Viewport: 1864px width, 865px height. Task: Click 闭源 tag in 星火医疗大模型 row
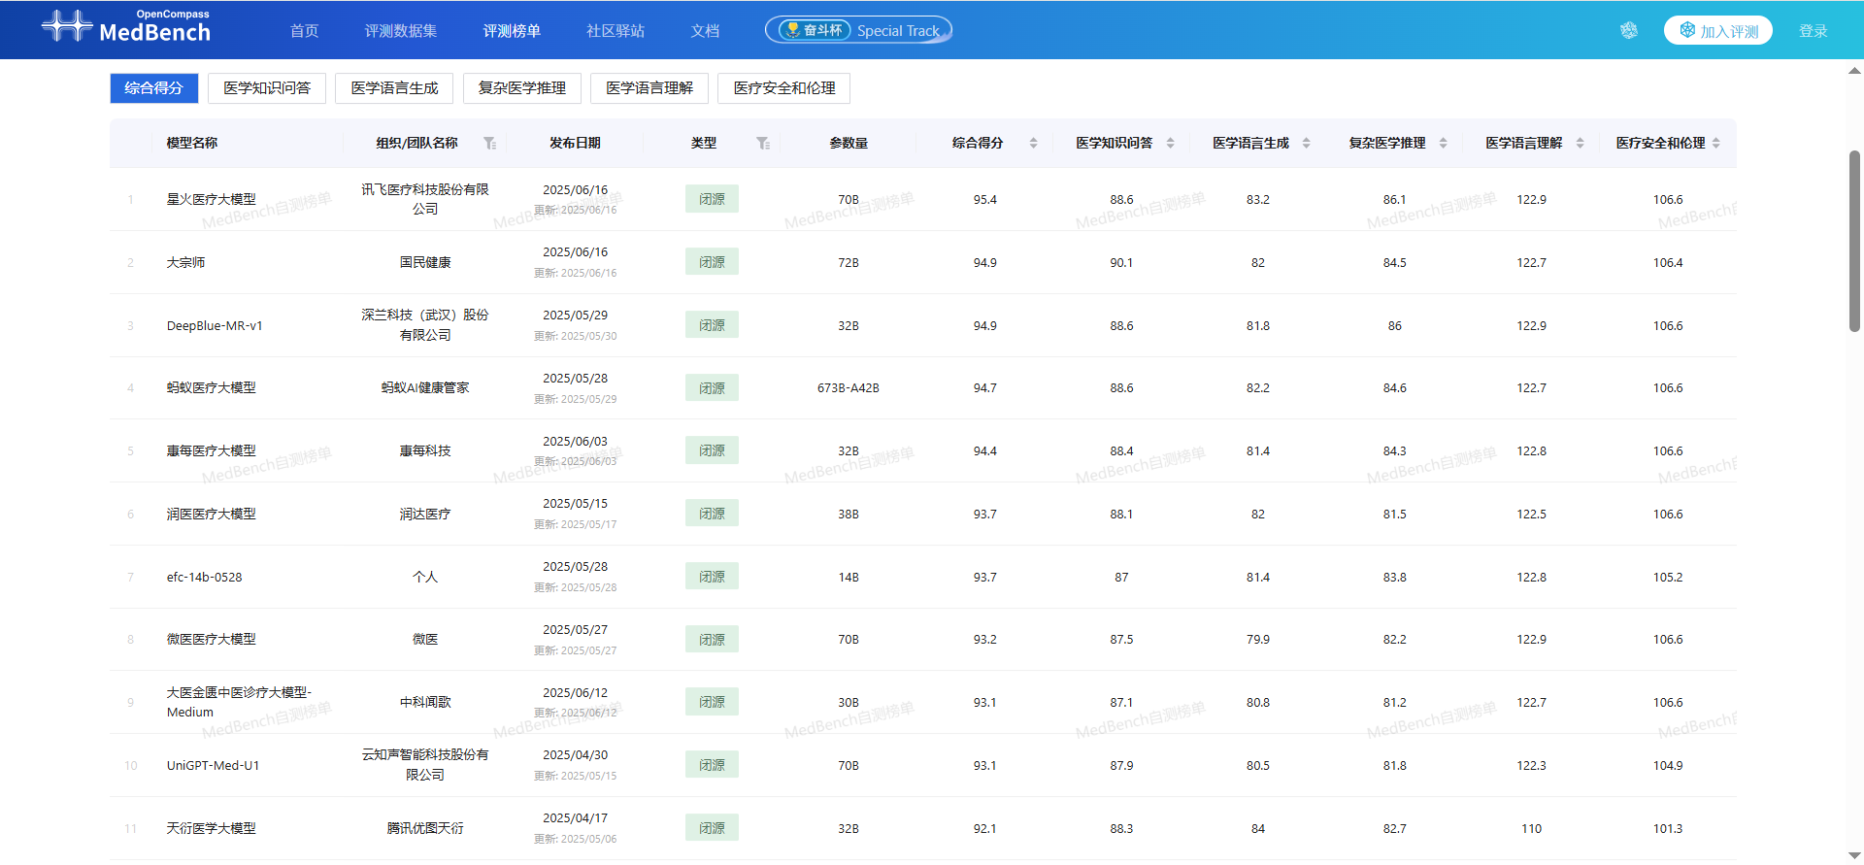point(712,199)
